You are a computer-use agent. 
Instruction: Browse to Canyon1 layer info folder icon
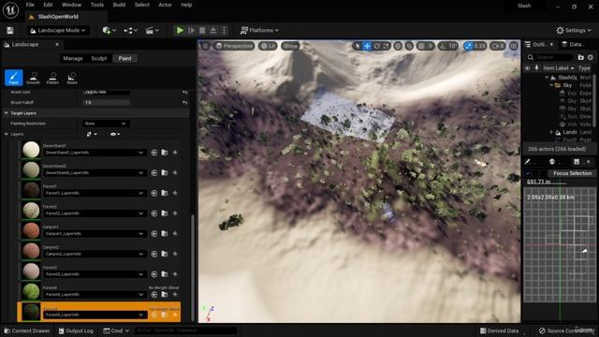[165, 233]
